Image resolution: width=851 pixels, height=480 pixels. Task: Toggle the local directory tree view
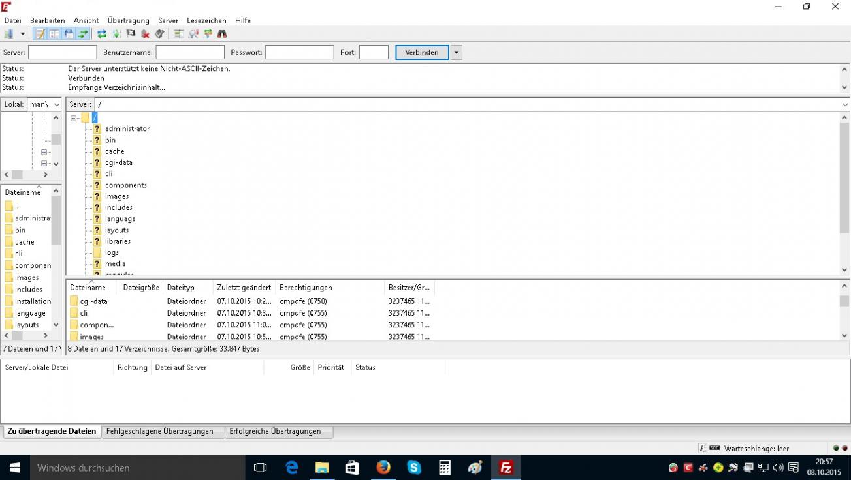(54, 34)
